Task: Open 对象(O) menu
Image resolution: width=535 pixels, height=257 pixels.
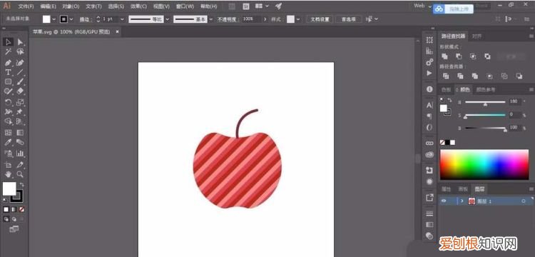Action: [x=71, y=6]
